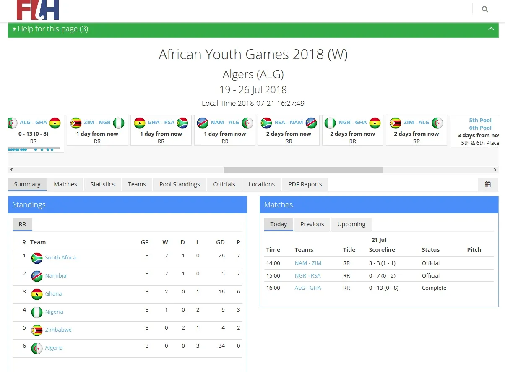Select the Previous matches tab
Image resolution: width=505 pixels, height=372 pixels.
pyautogui.click(x=312, y=224)
